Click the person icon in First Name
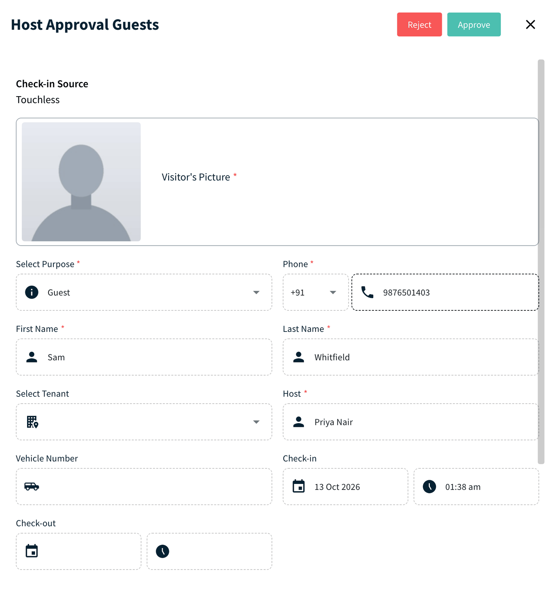Image resolution: width=555 pixels, height=595 pixels. [32, 357]
